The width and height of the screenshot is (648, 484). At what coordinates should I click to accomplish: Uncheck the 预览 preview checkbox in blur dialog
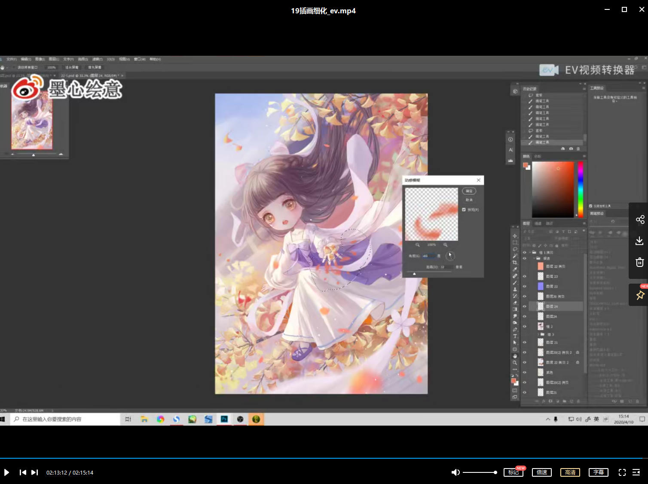click(464, 210)
